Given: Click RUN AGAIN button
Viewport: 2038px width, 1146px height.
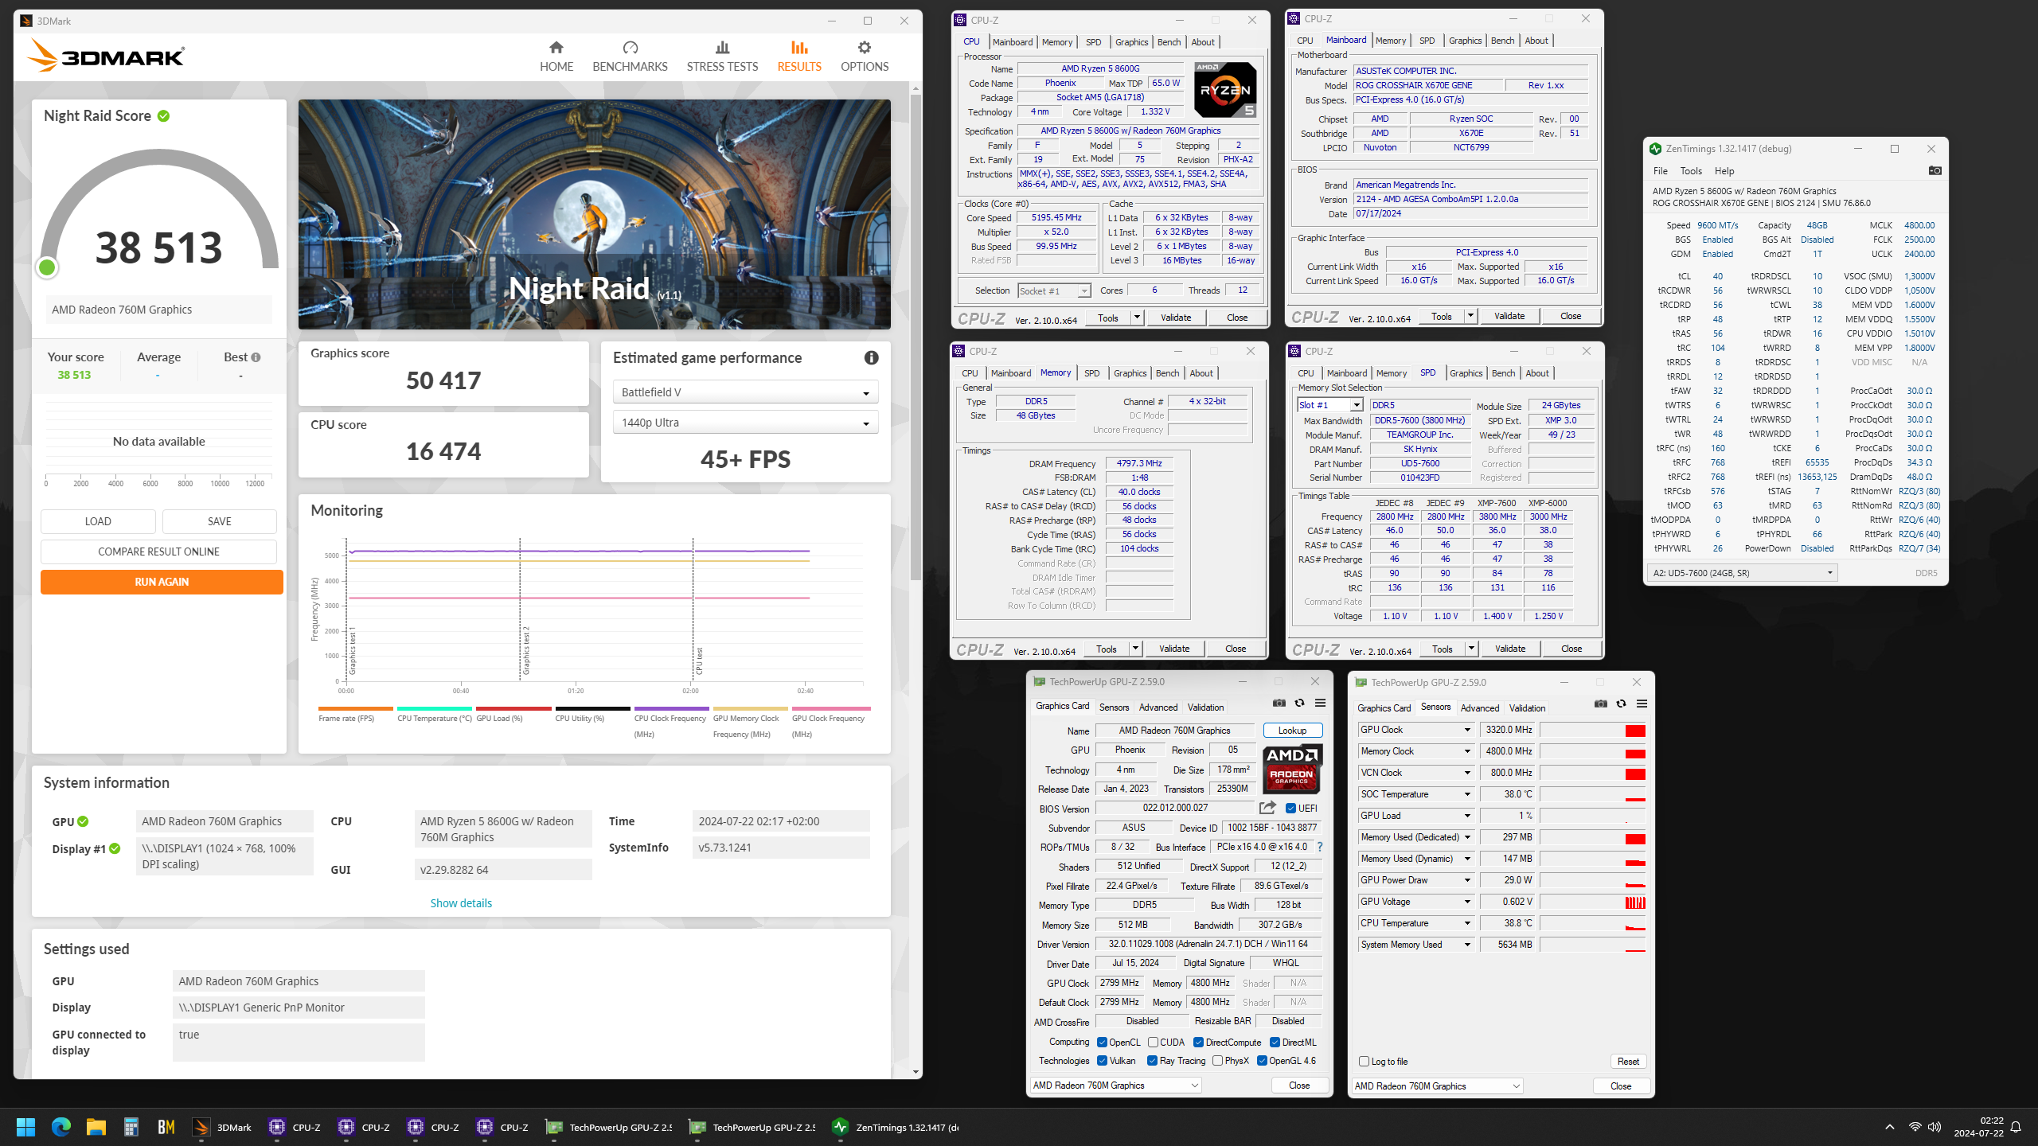Looking at the screenshot, I should pos(162,582).
